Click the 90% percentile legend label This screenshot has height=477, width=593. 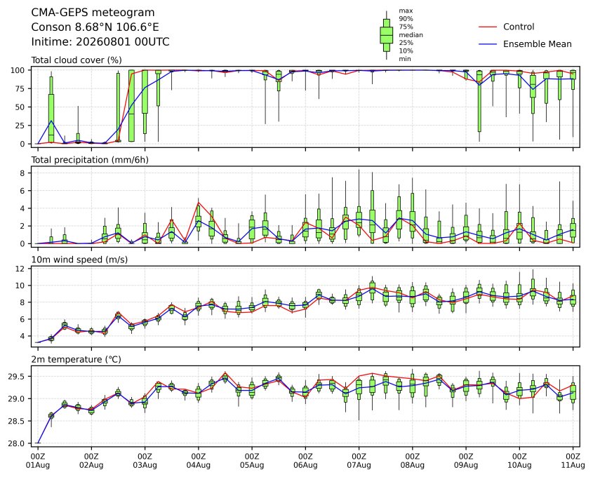point(406,19)
